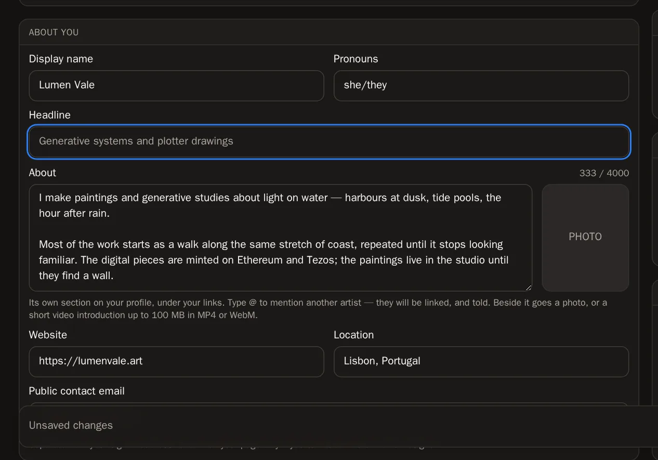
Task: Click the Location label text
Action: tap(353, 335)
